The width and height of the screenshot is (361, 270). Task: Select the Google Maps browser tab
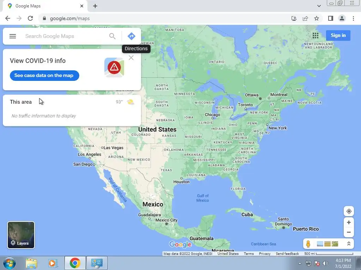pos(45,6)
